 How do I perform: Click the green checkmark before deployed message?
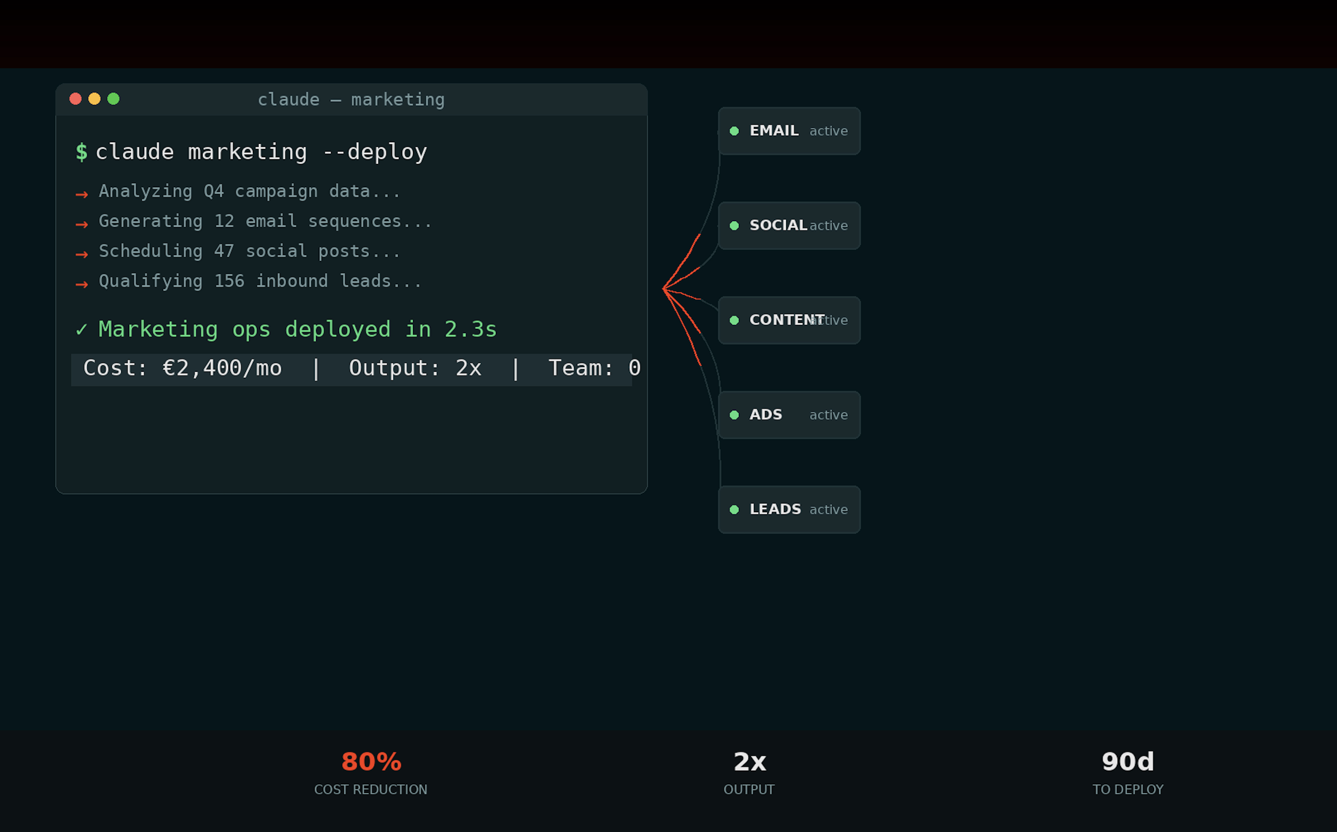[82, 329]
